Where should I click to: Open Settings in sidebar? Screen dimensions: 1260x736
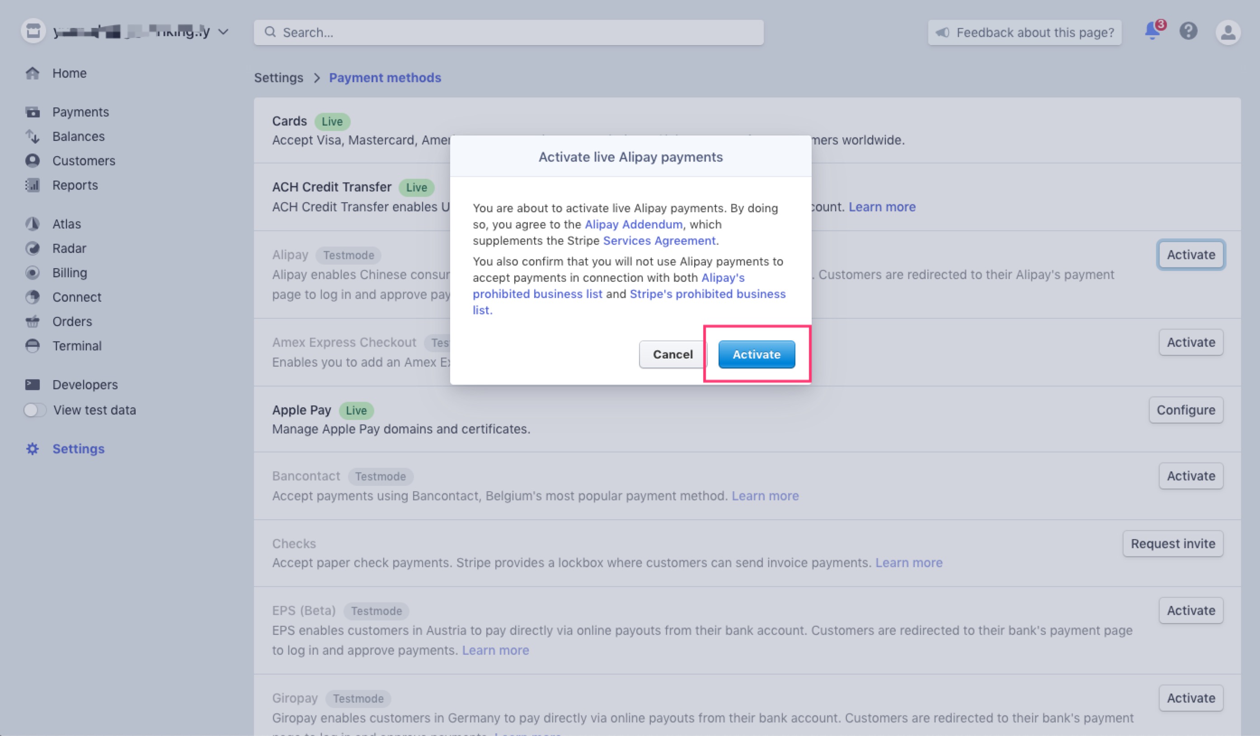pyautogui.click(x=79, y=449)
